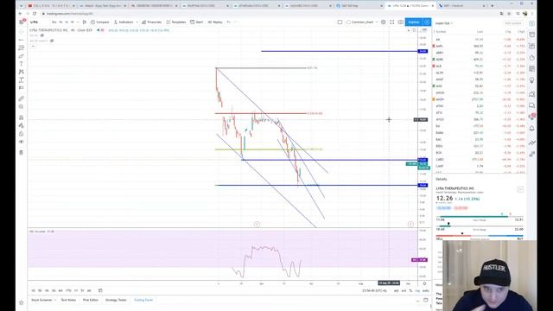Open red-badged notification icon in right sidebar
553x311 pixels.
(x=532, y=117)
